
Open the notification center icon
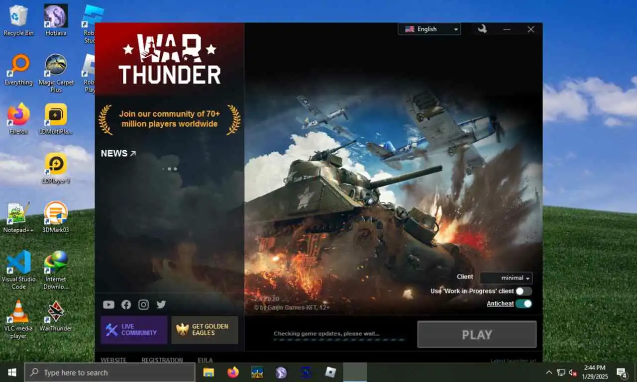pos(622,372)
